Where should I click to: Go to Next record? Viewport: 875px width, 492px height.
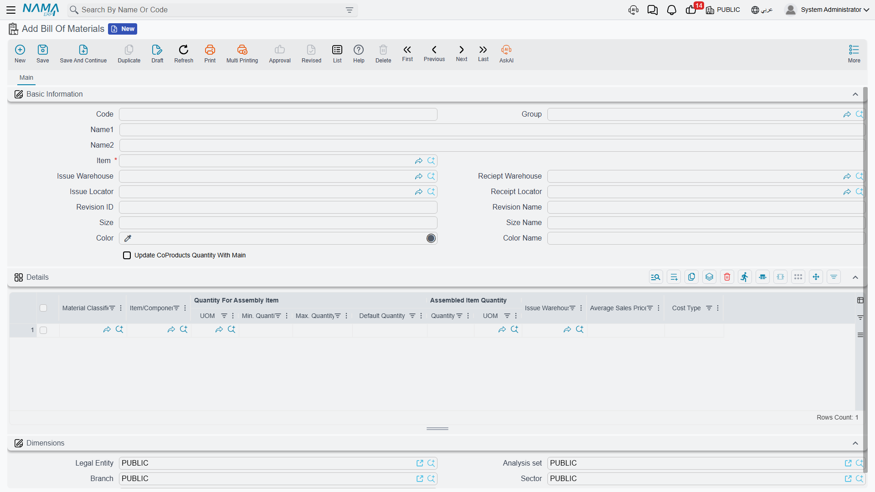point(462,53)
